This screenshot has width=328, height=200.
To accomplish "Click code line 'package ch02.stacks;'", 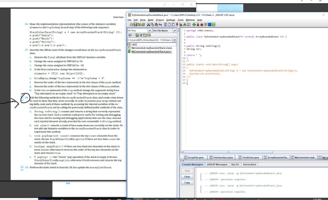I will [x=200, y=30].
